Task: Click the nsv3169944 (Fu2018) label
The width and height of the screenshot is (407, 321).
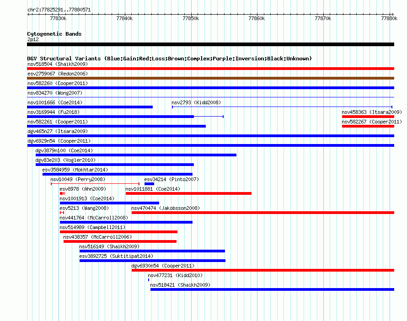Action: pyautogui.click(x=54, y=112)
